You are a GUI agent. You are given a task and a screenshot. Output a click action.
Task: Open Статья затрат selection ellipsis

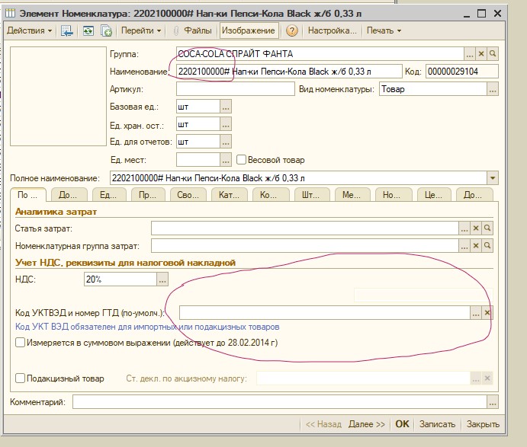click(x=464, y=228)
